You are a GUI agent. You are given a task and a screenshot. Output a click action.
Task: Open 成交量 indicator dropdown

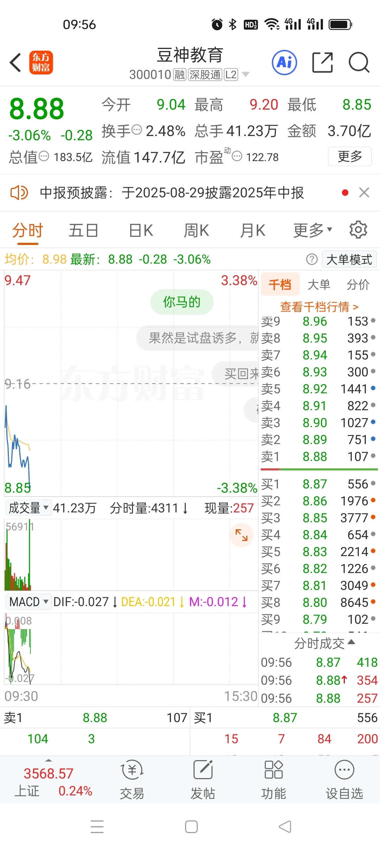pos(28,508)
